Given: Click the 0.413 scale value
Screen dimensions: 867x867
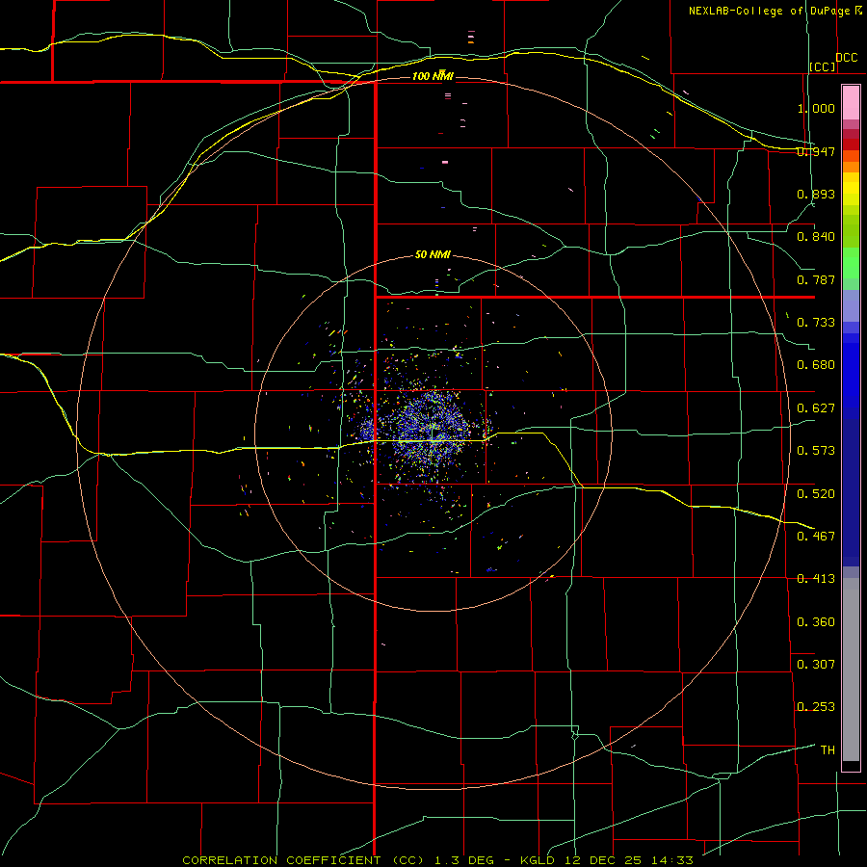Looking at the screenshot, I should point(816,579).
